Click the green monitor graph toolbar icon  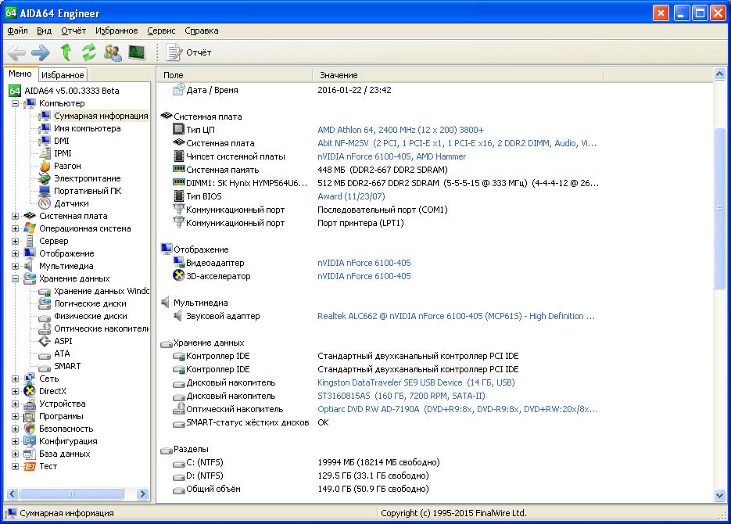tap(137, 52)
